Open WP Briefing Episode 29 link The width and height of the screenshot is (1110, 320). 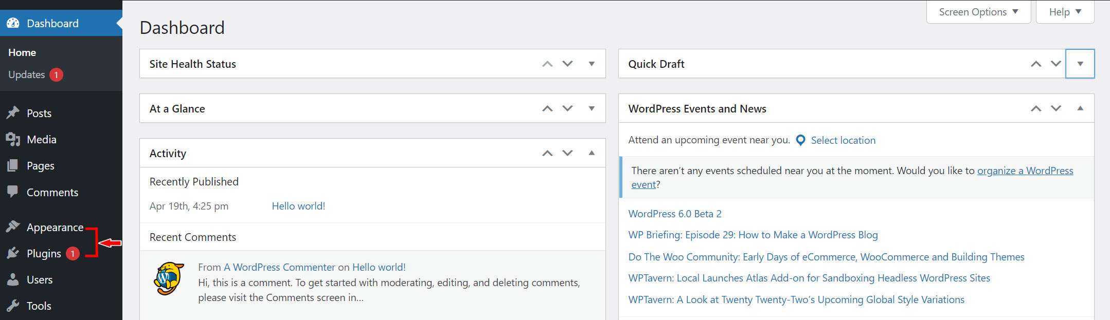753,235
